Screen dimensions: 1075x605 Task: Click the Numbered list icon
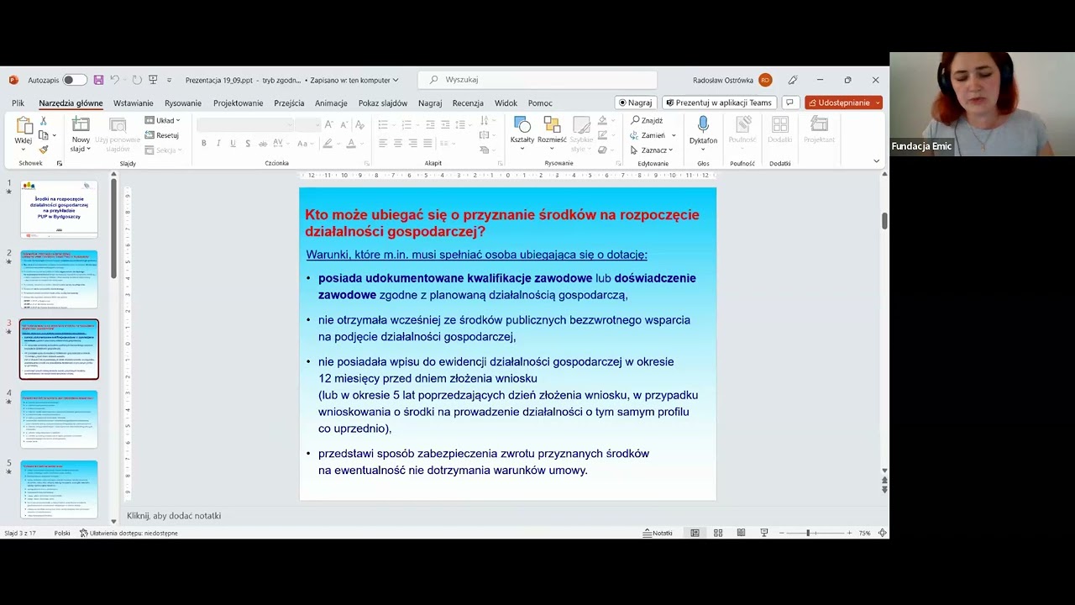406,124
